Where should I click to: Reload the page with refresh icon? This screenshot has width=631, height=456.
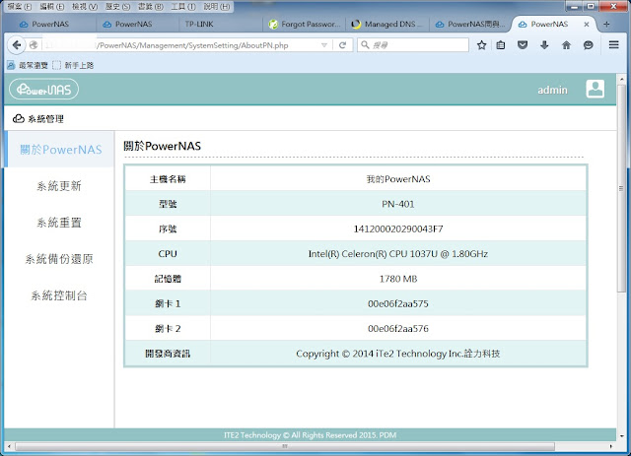click(x=342, y=45)
